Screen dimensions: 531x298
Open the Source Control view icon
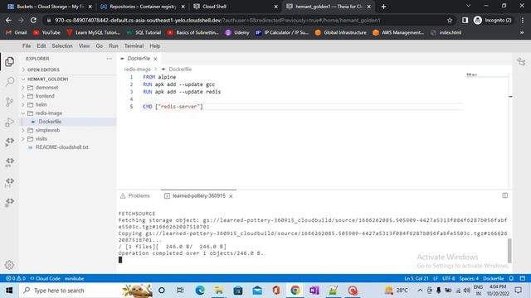[9, 101]
